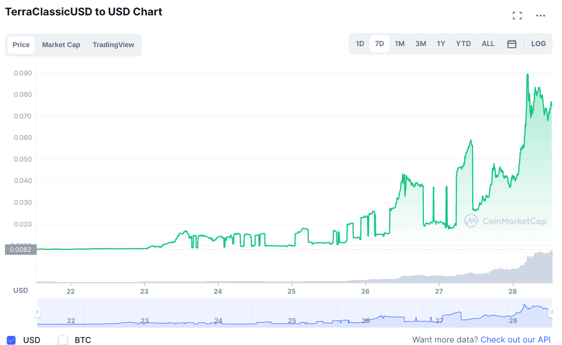Screen dimensions: 562x345
Task: Uncheck the USD currency checkbox
Action: (x=11, y=340)
